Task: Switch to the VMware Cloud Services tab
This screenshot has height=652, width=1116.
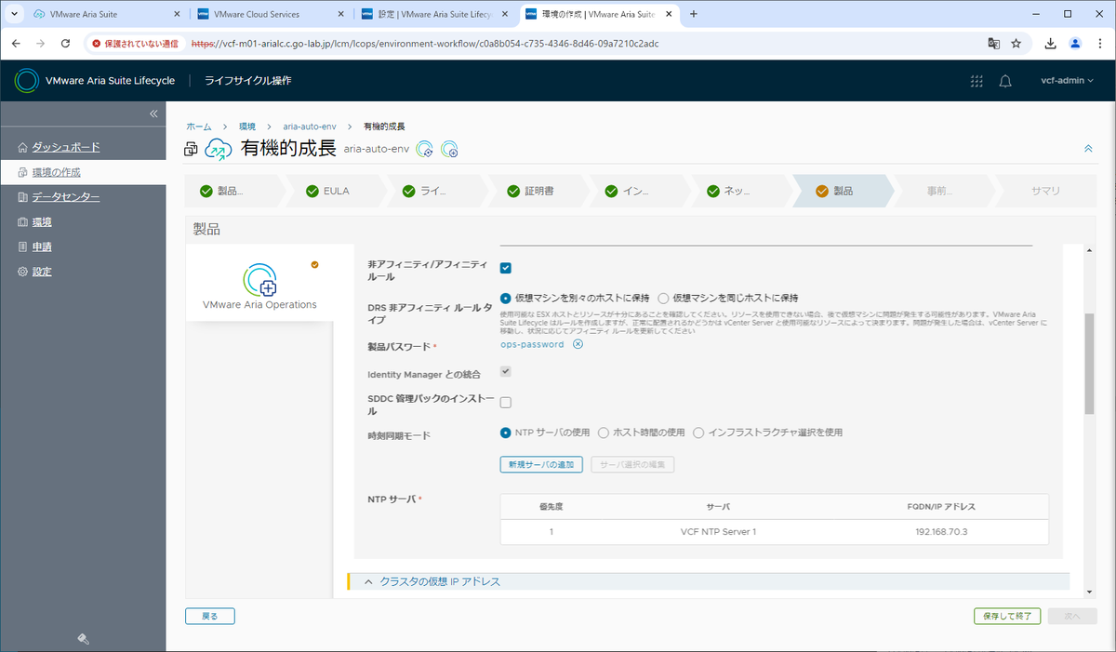Action: pyautogui.click(x=272, y=14)
